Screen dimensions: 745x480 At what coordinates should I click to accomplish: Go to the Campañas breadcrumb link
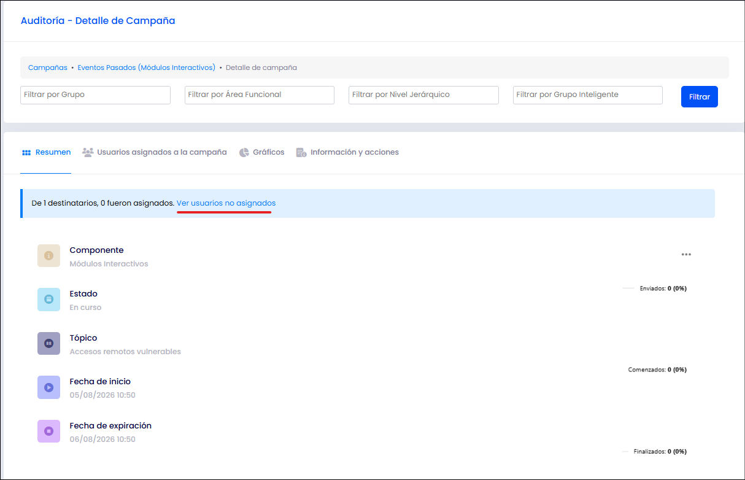[x=48, y=68]
